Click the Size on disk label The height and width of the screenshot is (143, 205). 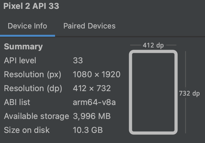27,130
